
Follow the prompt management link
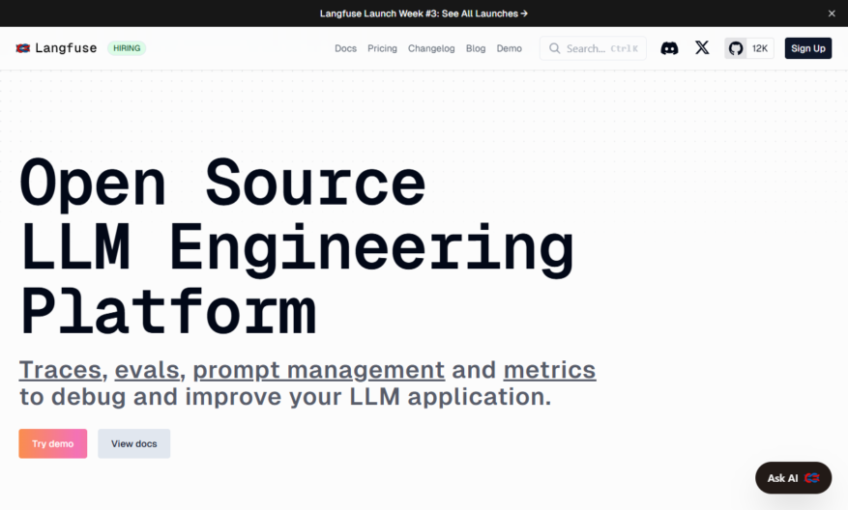318,370
